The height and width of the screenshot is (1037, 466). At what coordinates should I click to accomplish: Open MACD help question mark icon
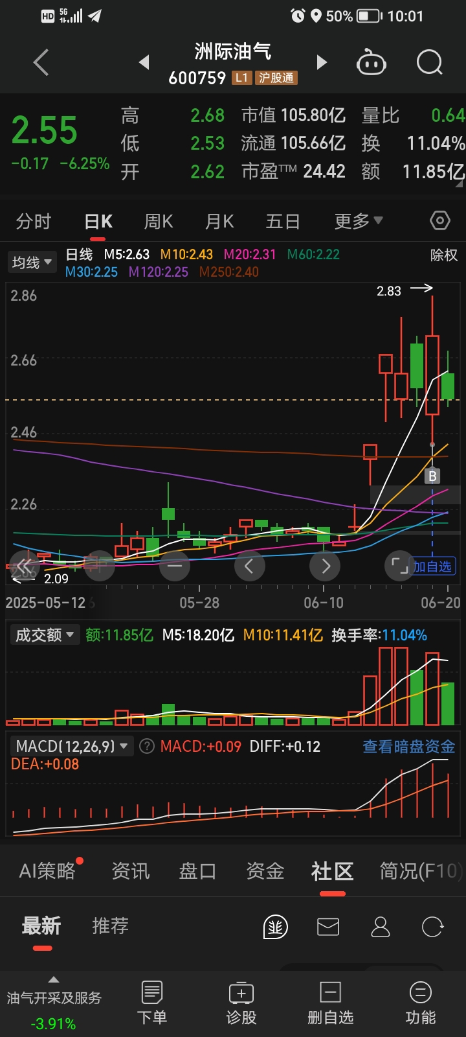[x=147, y=747]
